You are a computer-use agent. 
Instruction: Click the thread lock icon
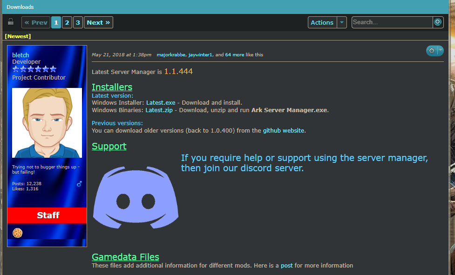point(11,22)
